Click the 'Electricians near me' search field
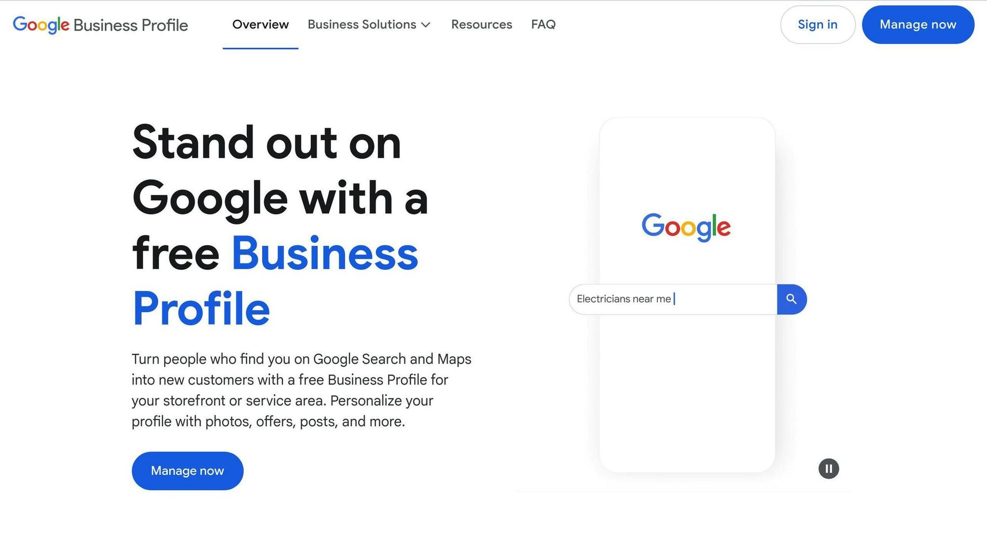The image size is (987, 555). pyautogui.click(x=673, y=299)
